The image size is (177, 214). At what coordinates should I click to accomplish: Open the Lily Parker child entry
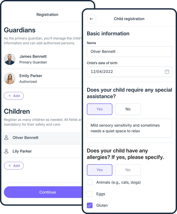click(x=42, y=151)
